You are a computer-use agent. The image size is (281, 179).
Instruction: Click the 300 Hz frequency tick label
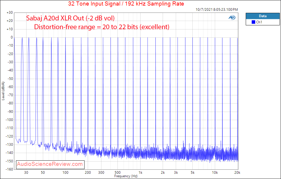(x=101, y=173)
